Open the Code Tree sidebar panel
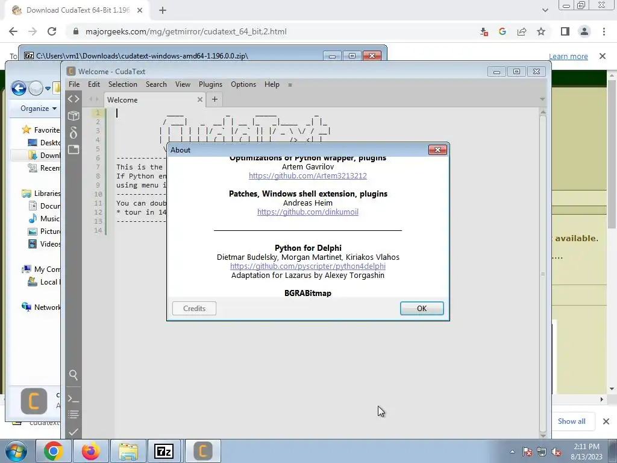Viewport: 617px width, 463px height. pyautogui.click(x=74, y=99)
